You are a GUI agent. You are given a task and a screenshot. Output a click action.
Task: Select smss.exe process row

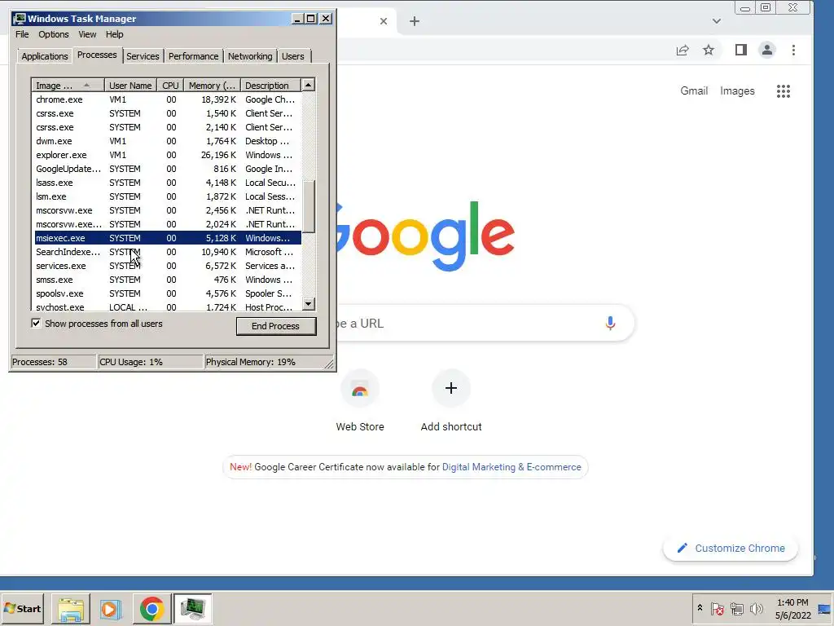tap(166, 280)
